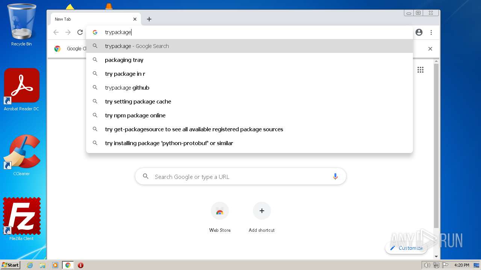Screen dimensions: 481x270
Task: Click the Customize button
Action: point(406,248)
